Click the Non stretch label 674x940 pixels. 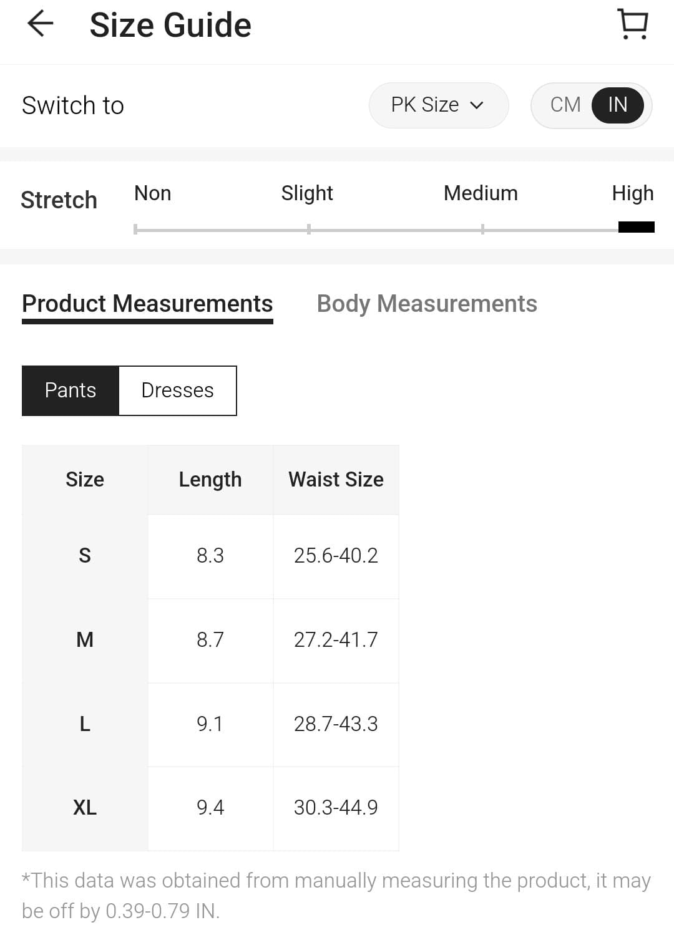[x=153, y=193]
